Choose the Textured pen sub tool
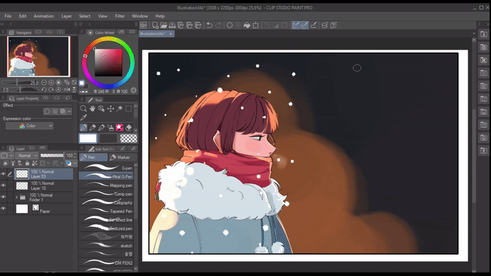 coord(106,228)
